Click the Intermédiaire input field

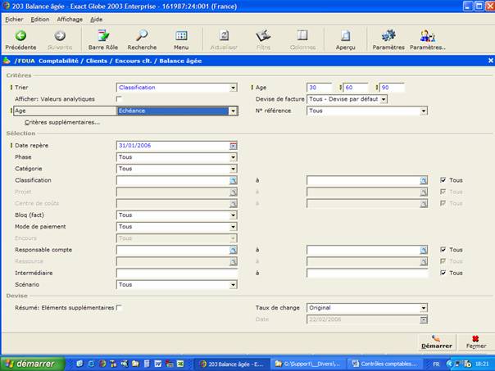pos(176,273)
